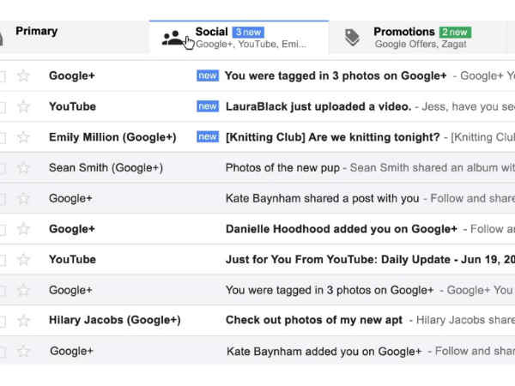Tick checkbox for YouTube Daily Update email
This screenshot has height=386, width=515.
point(3,260)
